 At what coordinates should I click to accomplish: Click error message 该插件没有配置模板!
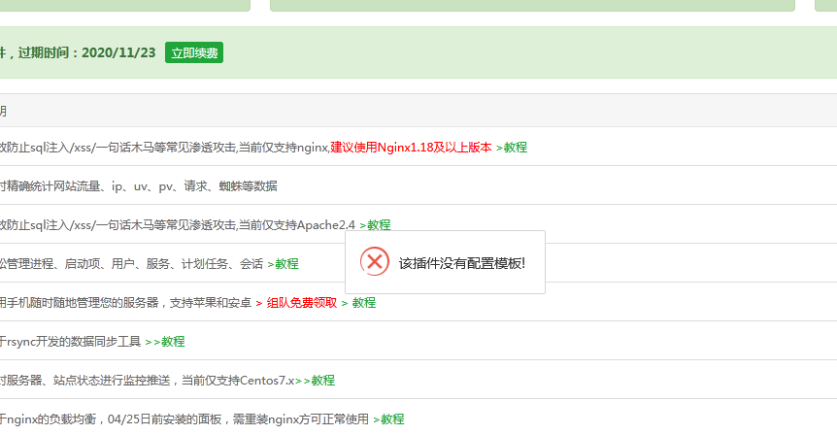point(462,263)
